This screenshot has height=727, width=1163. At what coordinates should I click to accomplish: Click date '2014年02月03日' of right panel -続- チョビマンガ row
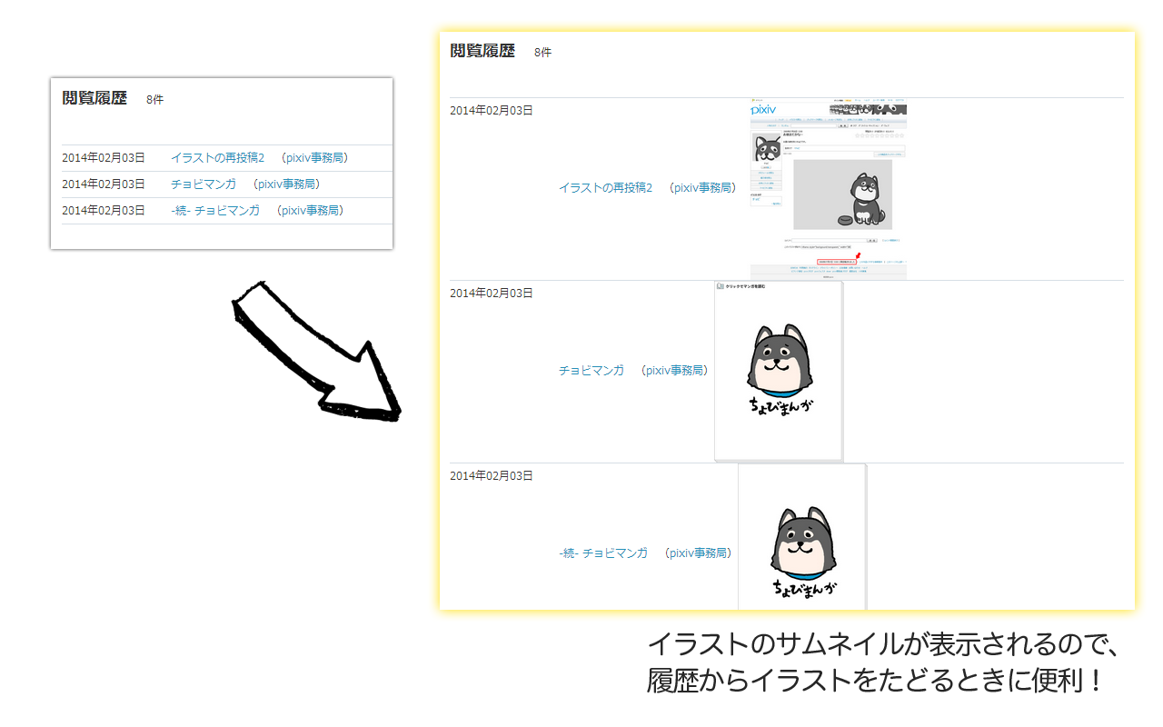coord(492,475)
